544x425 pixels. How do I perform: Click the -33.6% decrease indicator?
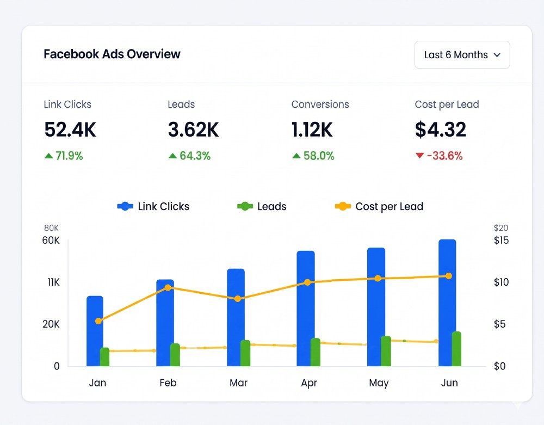pos(439,156)
